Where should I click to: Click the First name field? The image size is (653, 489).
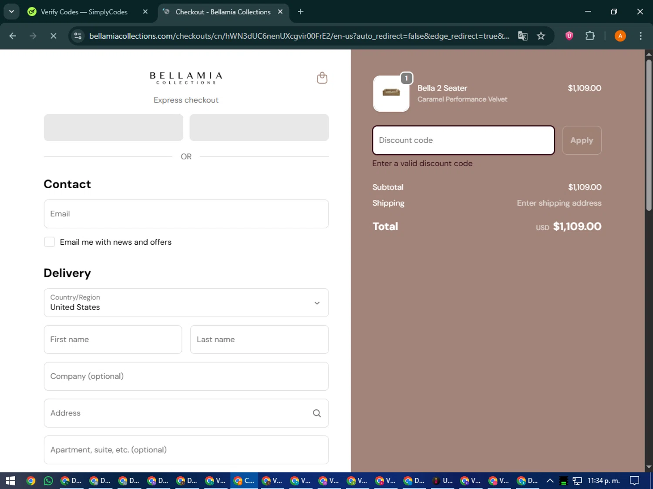(x=113, y=340)
